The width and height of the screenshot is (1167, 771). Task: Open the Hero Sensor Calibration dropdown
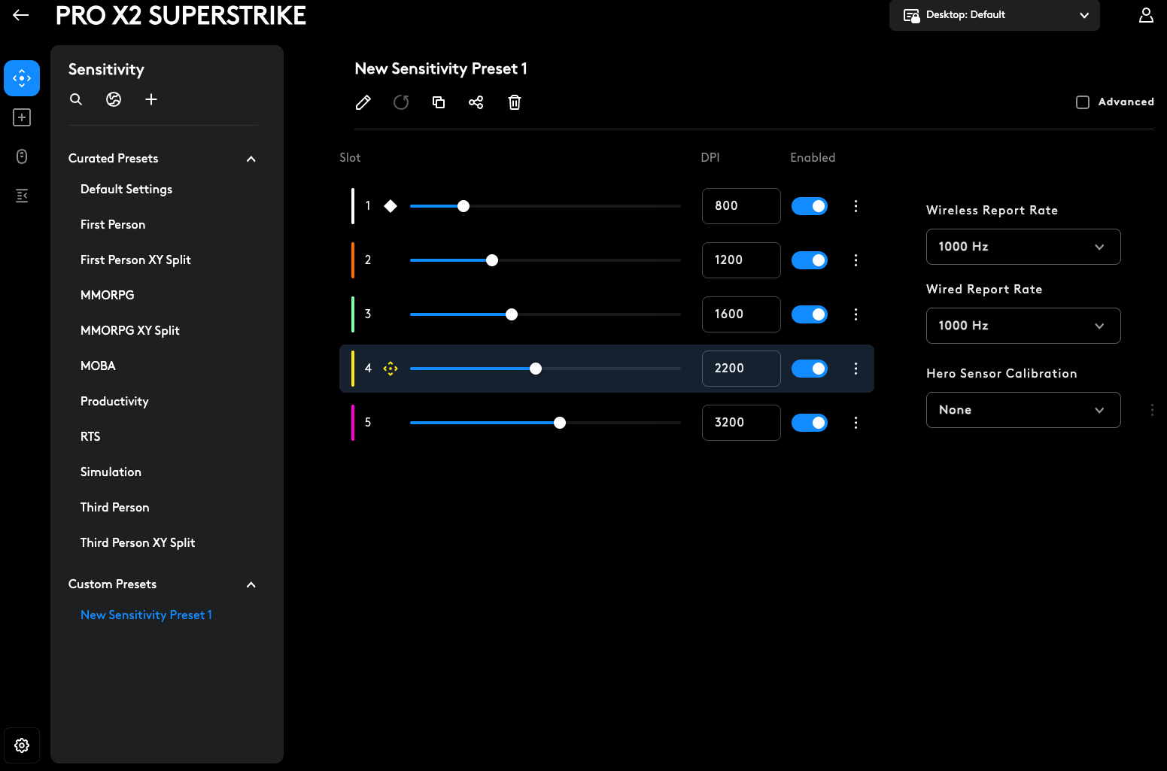1023,410
